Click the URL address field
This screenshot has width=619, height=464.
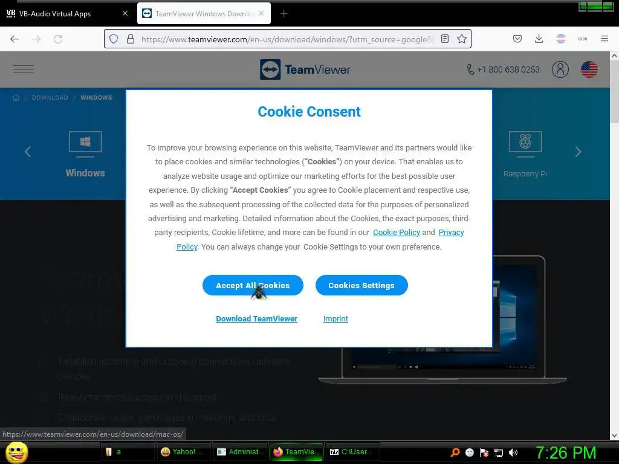click(x=286, y=39)
